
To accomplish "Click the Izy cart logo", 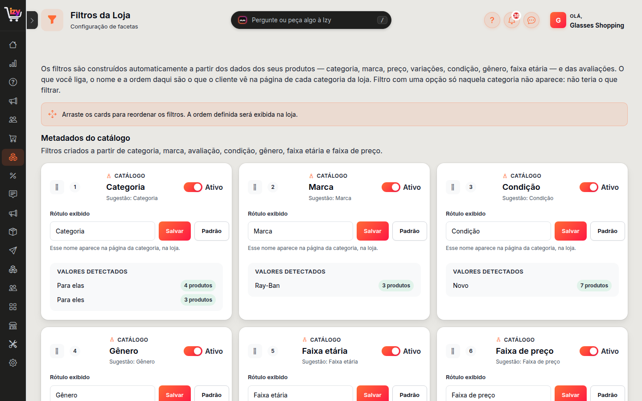I will (x=13, y=14).
